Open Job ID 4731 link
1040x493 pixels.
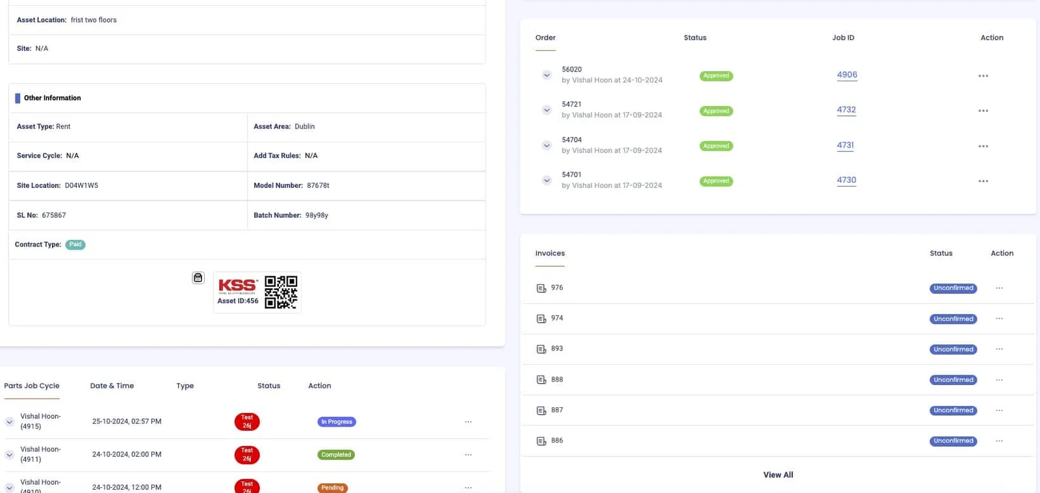pos(845,145)
